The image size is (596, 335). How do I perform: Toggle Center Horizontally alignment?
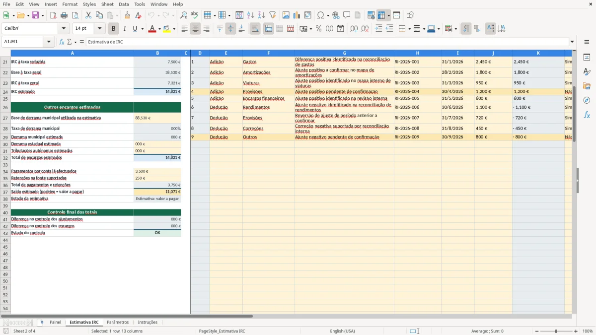195,29
